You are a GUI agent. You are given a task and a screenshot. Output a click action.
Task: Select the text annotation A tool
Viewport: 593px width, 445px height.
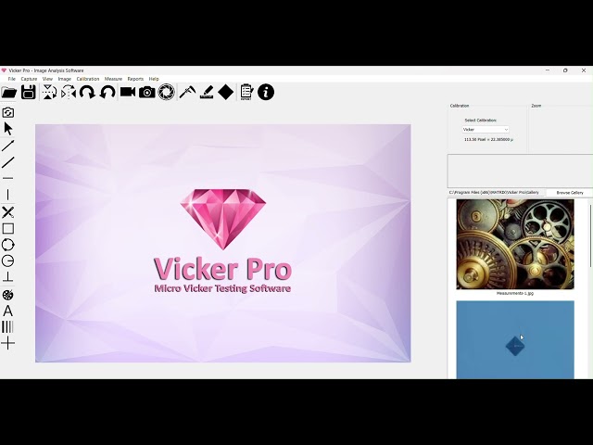tap(8, 311)
